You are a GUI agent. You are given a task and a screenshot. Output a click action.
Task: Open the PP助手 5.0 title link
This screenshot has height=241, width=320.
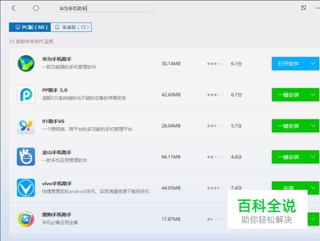click(x=55, y=90)
